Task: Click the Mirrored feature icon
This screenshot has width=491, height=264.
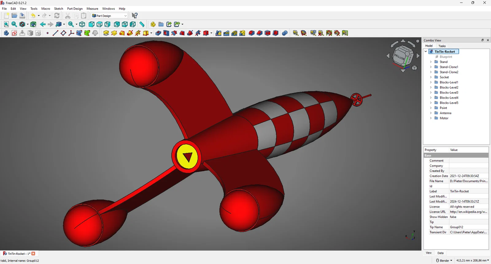Action: [218, 33]
